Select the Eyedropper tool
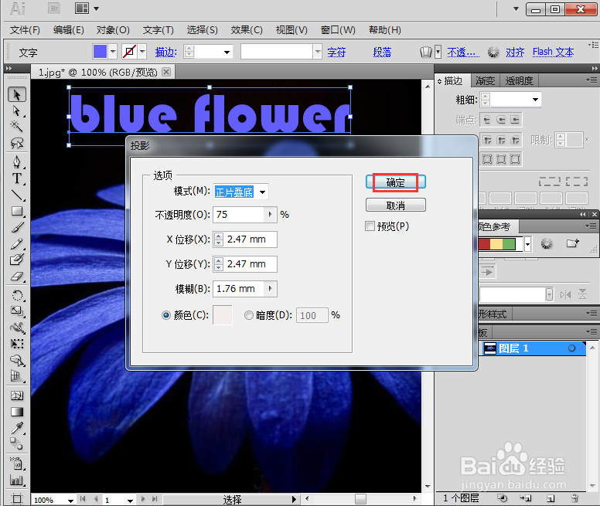Viewport: 600px width, 506px height. click(x=17, y=428)
